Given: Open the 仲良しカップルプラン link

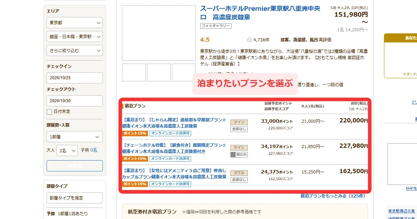Looking at the screenshot, I should [174, 174].
